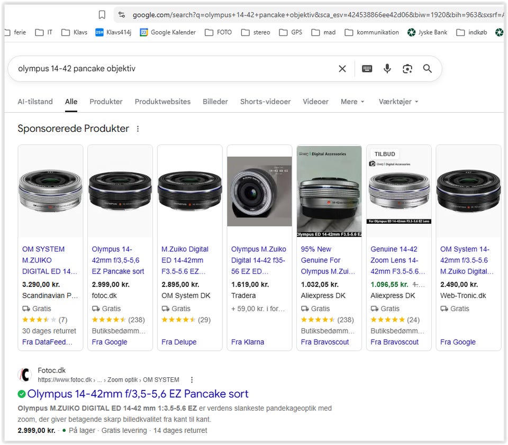Switch to the Shorts-videoer tab
Viewport: 508px width, 445px height.
pos(265,102)
